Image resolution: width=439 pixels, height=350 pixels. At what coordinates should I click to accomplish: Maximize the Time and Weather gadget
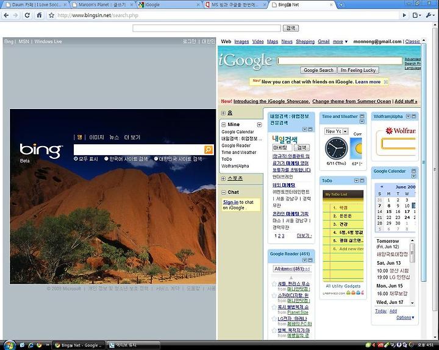(362, 116)
